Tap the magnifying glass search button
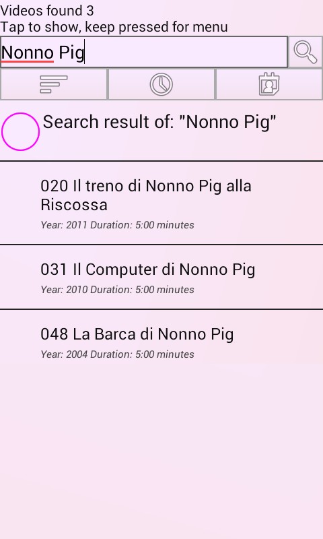This screenshot has height=539, width=323. tap(305, 53)
